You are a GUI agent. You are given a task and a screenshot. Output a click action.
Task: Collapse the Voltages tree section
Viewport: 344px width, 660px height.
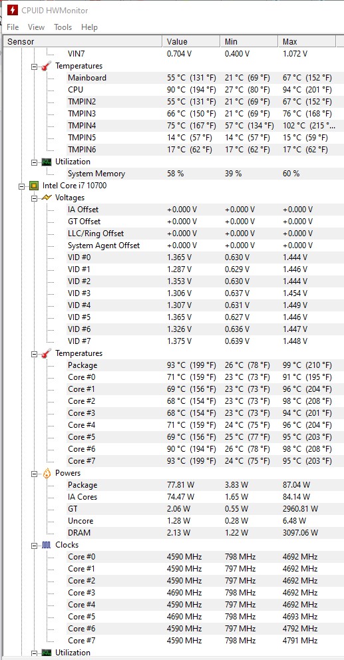click(x=34, y=198)
